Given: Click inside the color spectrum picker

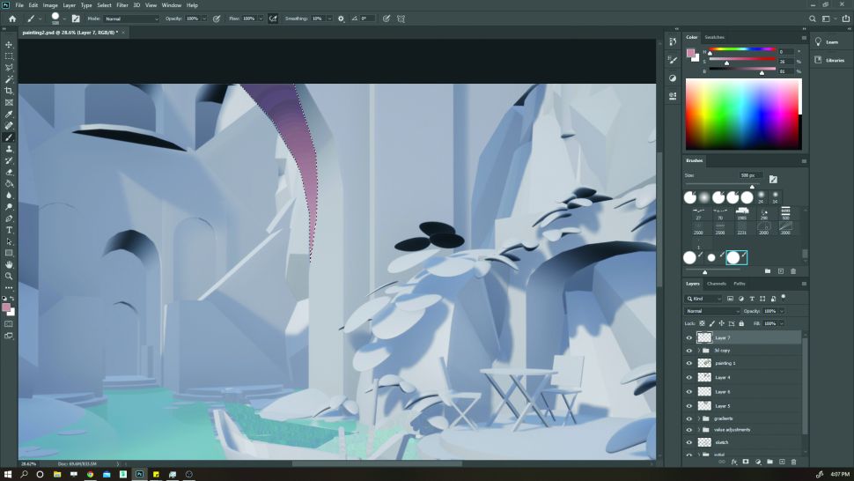Looking at the screenshot, I should click(742, 114).
